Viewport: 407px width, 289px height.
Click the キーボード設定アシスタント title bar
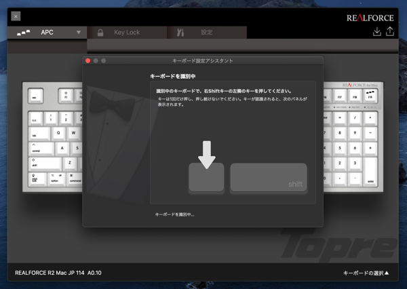coord(203,61)
